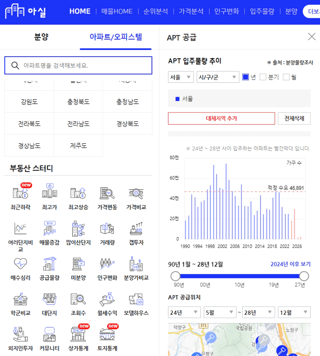Open the 12월 end month dropdown
Viewport: 320px width, 356px height.
294,312
